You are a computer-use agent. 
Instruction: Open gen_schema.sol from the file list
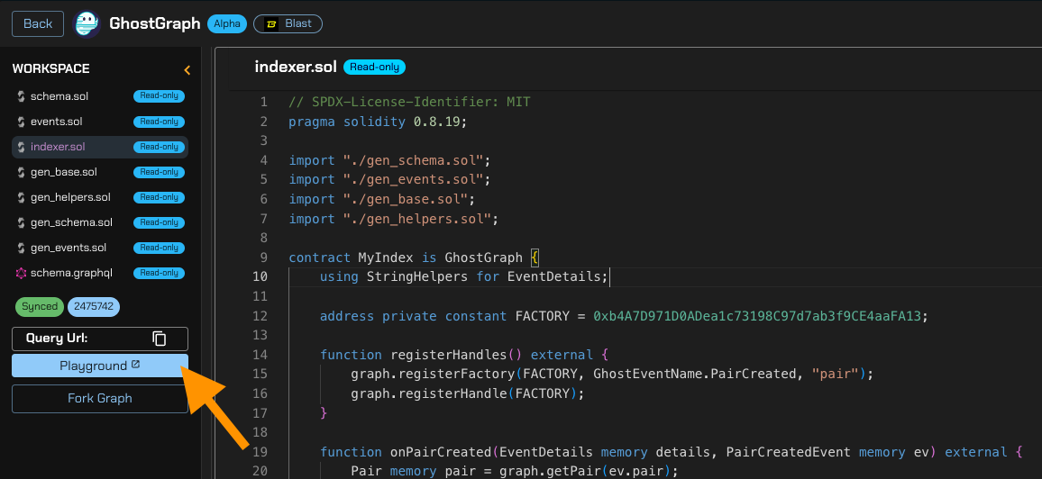[x=71, y=222]
